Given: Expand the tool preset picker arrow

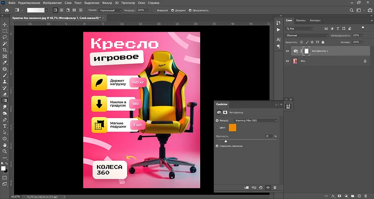Looking at the screenshot, I should coord(22,10).
